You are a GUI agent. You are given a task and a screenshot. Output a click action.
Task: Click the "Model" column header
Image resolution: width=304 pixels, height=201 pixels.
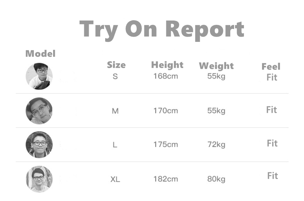41,54
